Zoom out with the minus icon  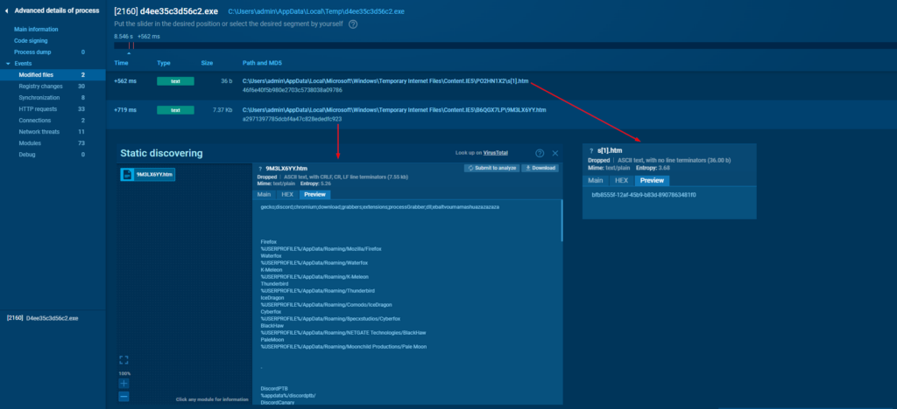point(124,396)
